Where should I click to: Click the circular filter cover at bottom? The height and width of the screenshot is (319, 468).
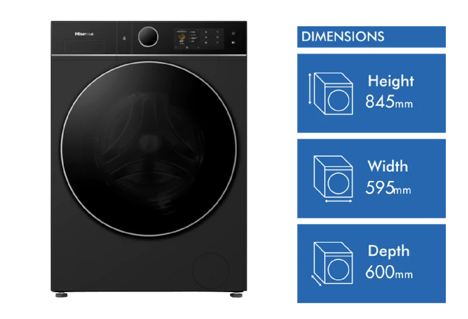click(x=211, y=270)
